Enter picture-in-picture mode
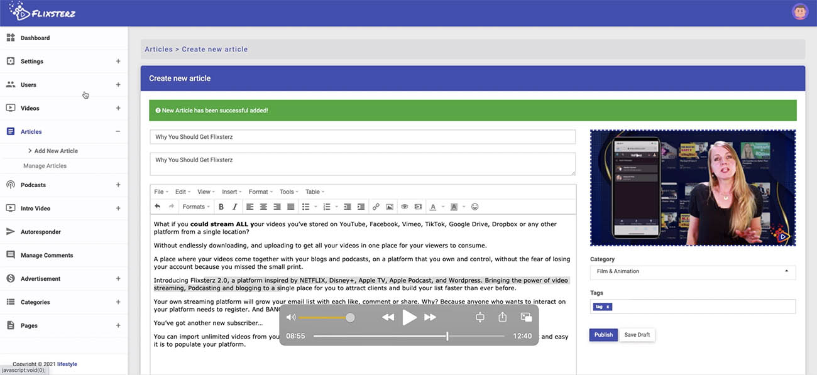817x375 pixels. point(527,317)
